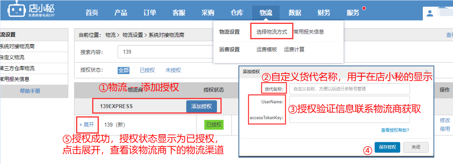Close the 添加授权 dialog with X
Screen dimensions: 453x164
click(x=427, y=71)
